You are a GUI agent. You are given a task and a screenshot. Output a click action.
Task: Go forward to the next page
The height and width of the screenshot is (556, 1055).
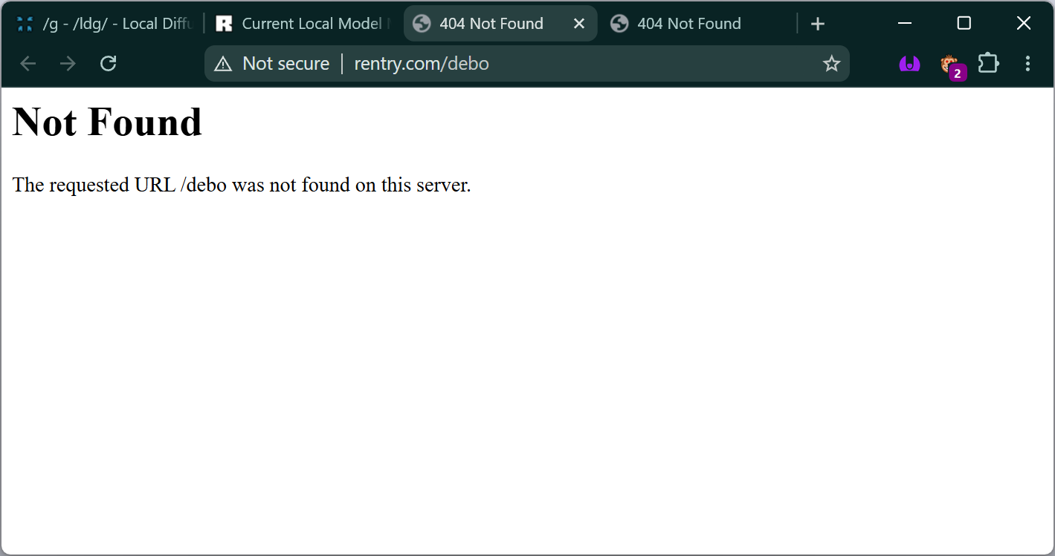[x=68, y=64]
